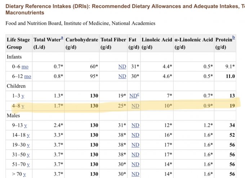Click the "y" link in the 19–30 row
The height and width of the screenshot is (178, 245).
coord(28,145)
